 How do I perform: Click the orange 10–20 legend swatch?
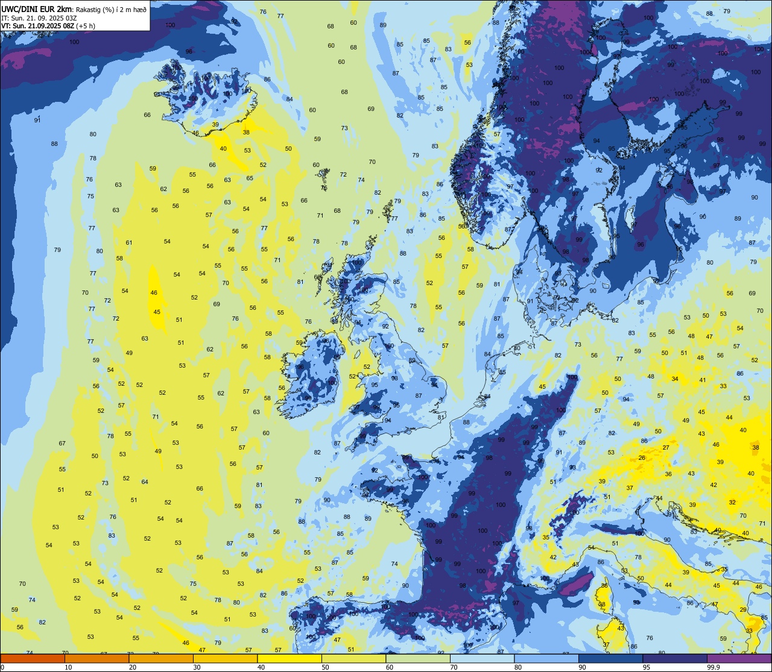click(97, 659)
